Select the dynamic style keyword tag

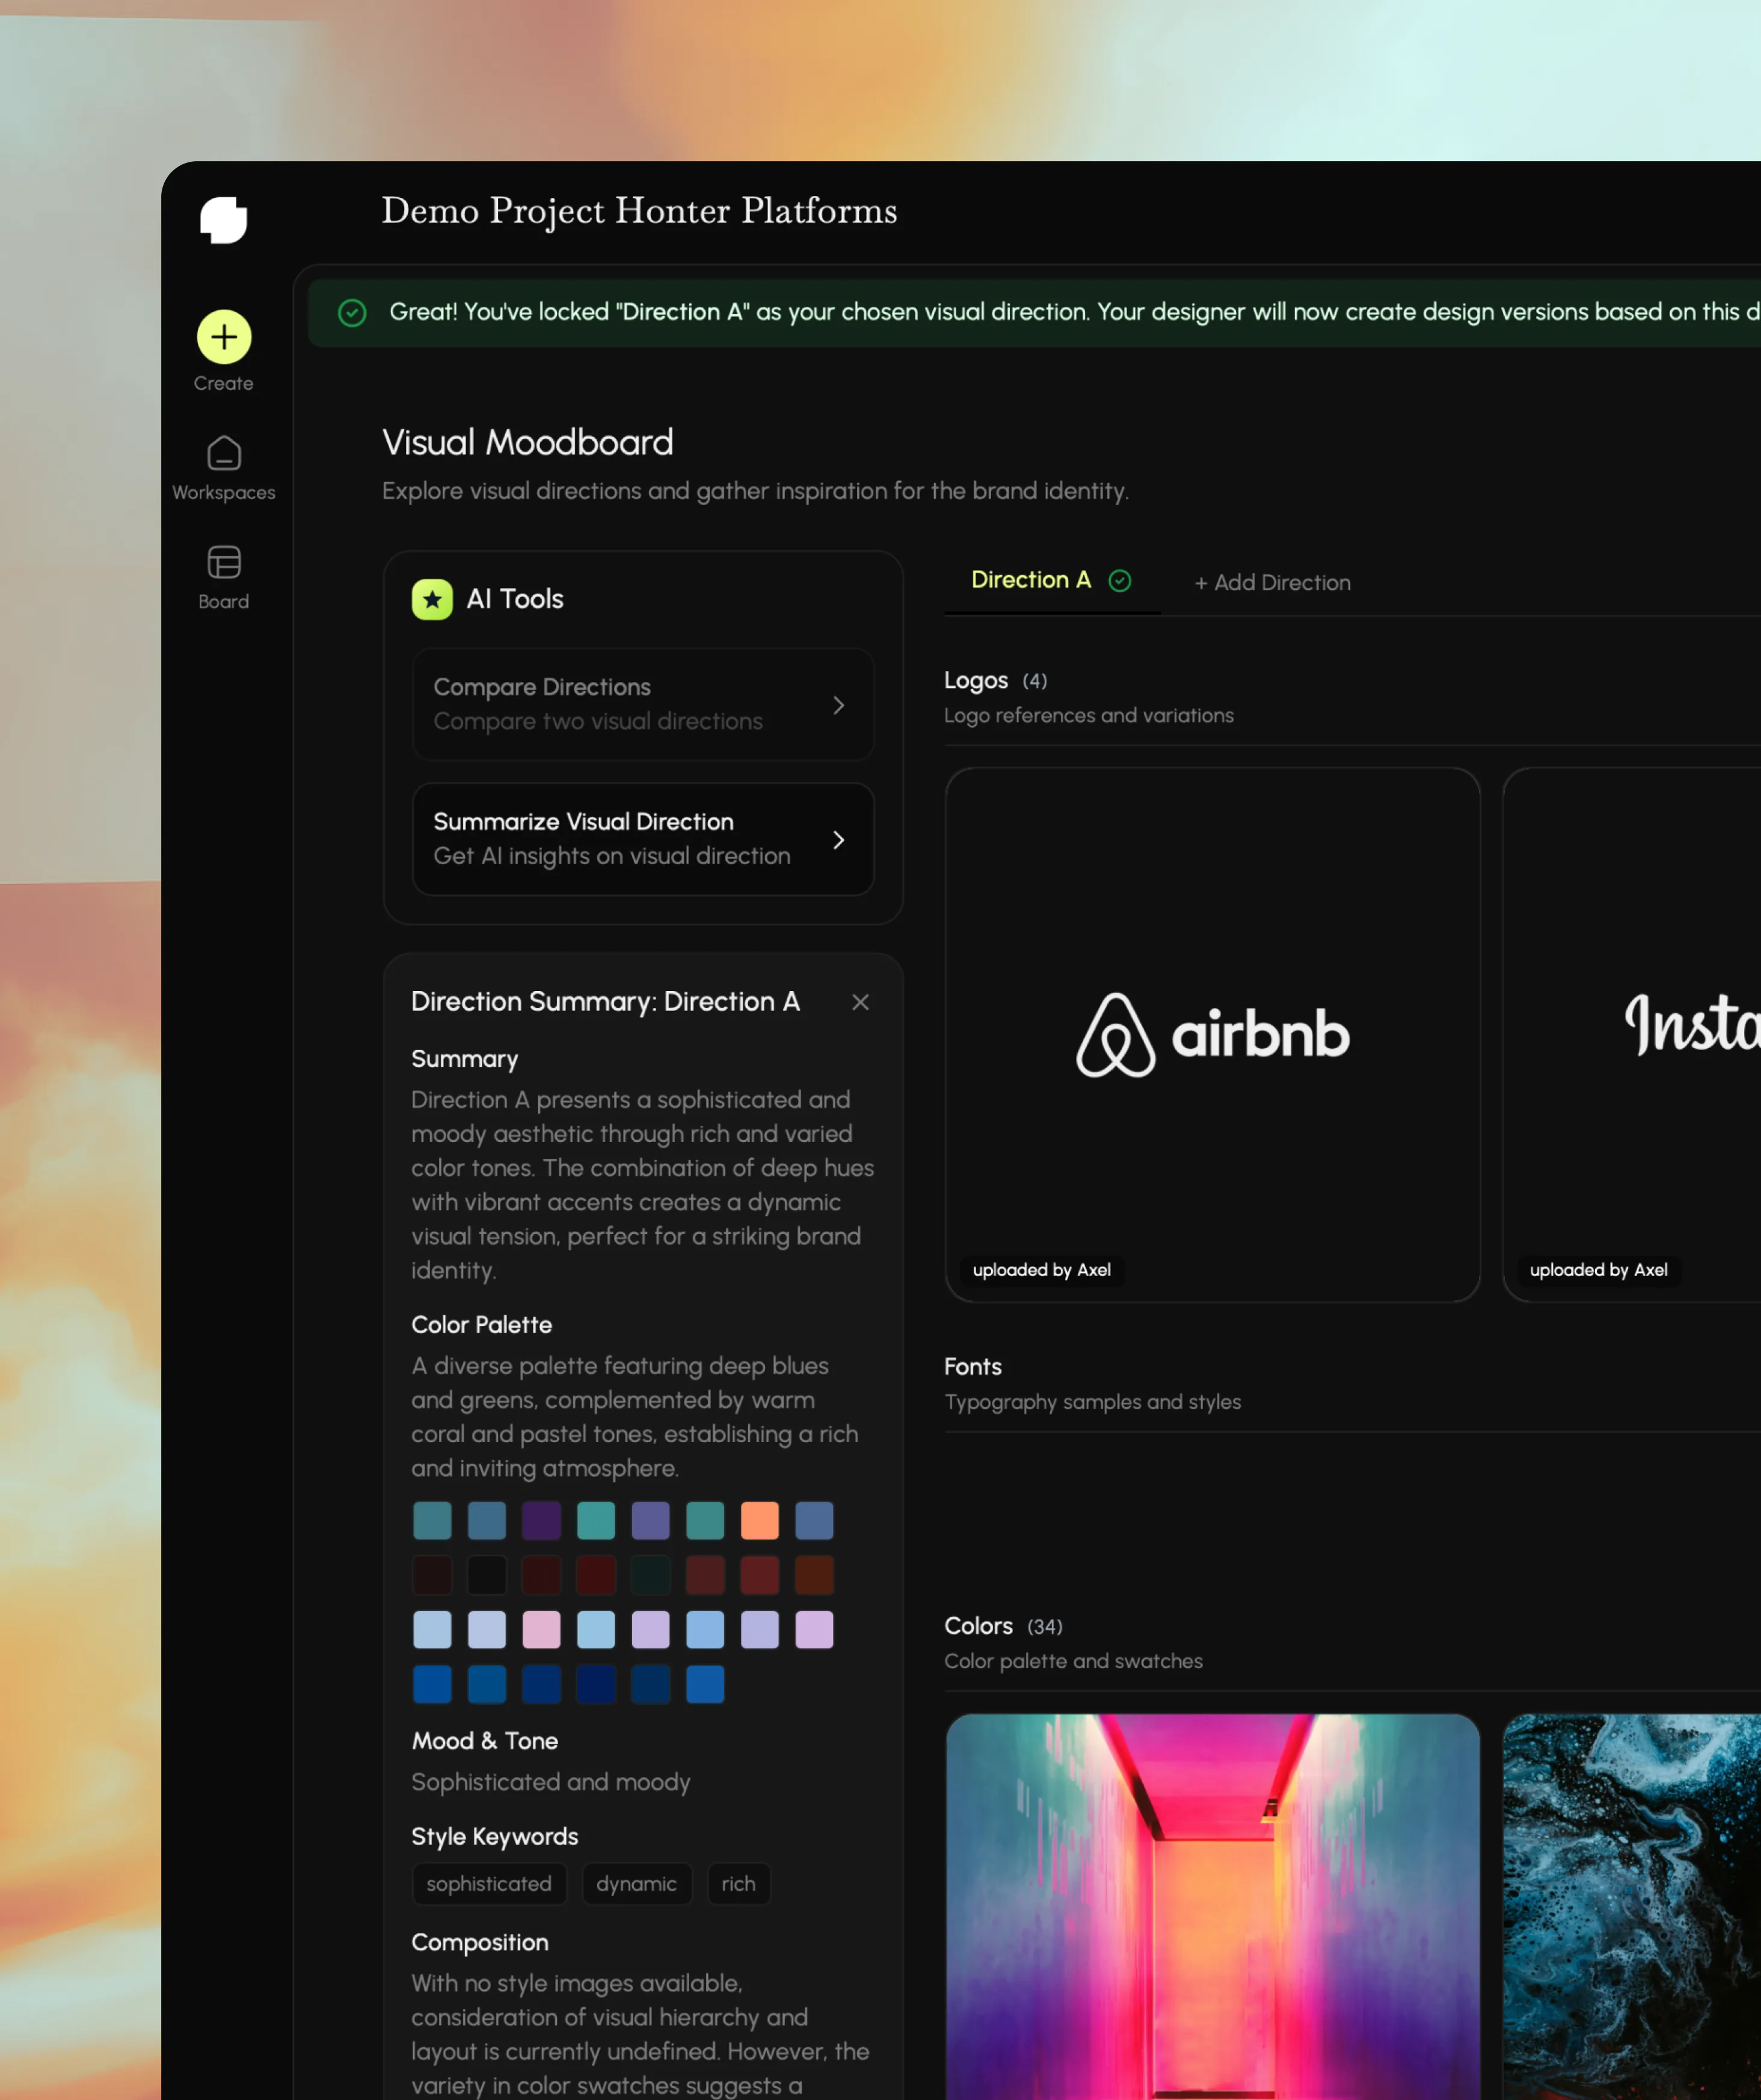pos(636,1884)
